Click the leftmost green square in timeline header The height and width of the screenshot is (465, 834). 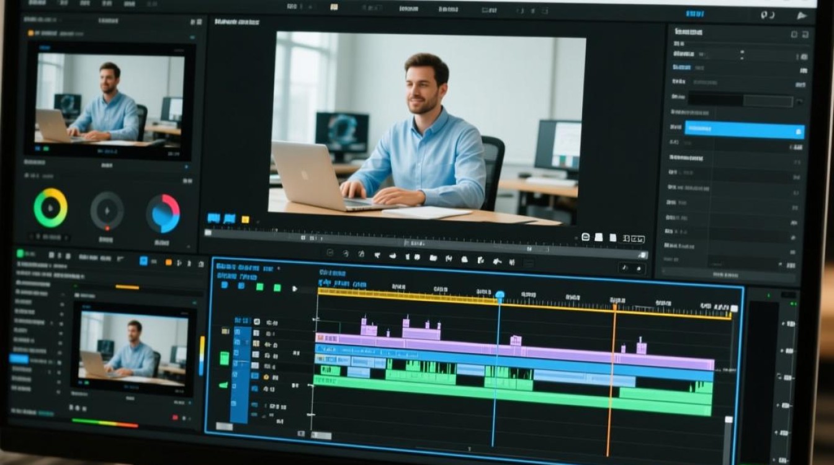point(259,287)
